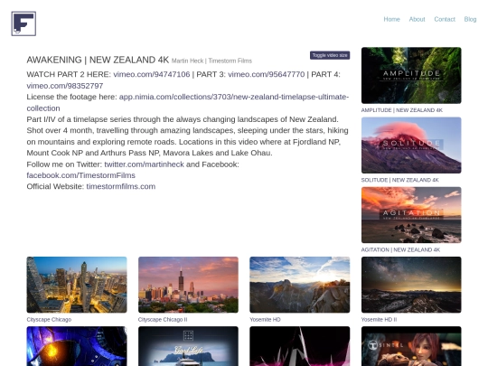Click the Cityscape Chicago II caption
Image resolution: width=488 pixels, height=366 pixels.
click(x=163, y=320)
